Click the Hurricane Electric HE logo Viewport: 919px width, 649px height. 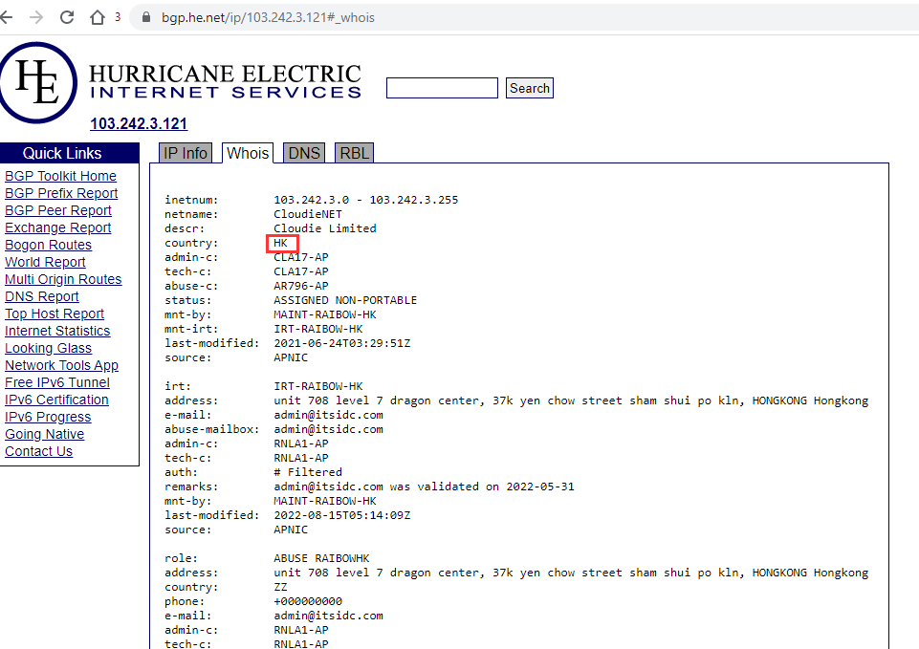(x=38, y=82)
